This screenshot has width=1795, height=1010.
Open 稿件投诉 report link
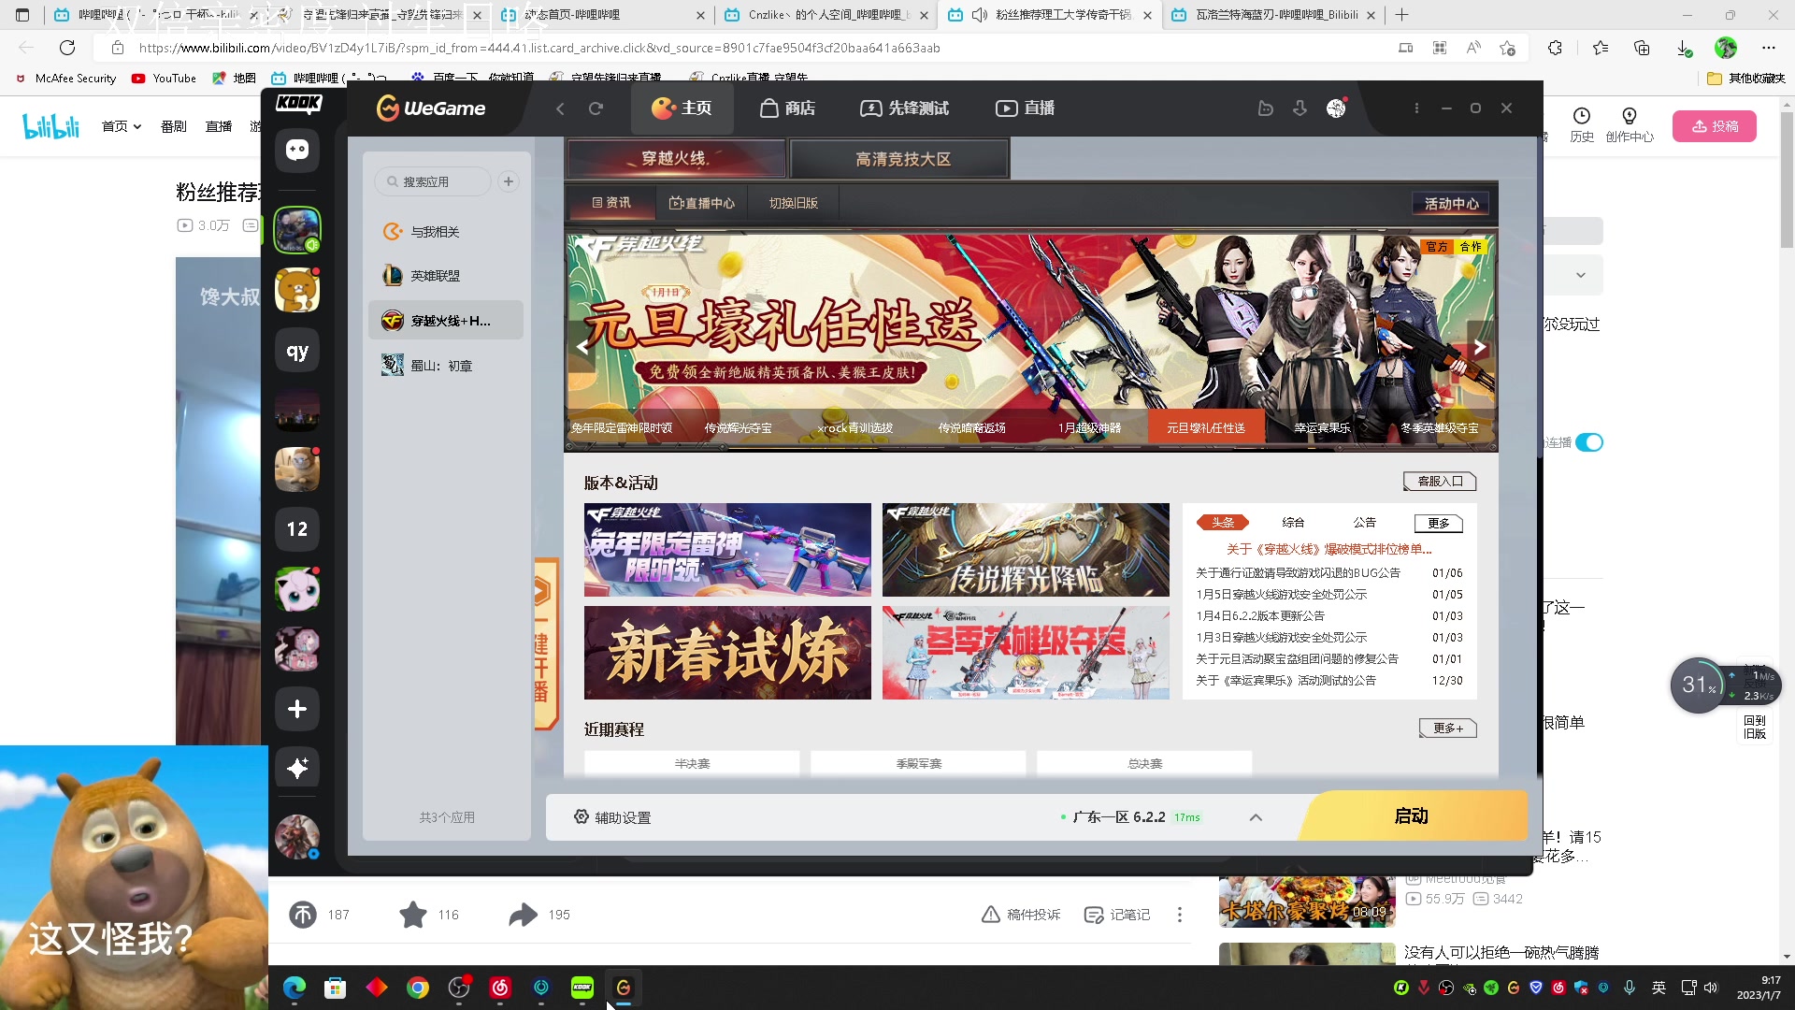[1021, 915]
